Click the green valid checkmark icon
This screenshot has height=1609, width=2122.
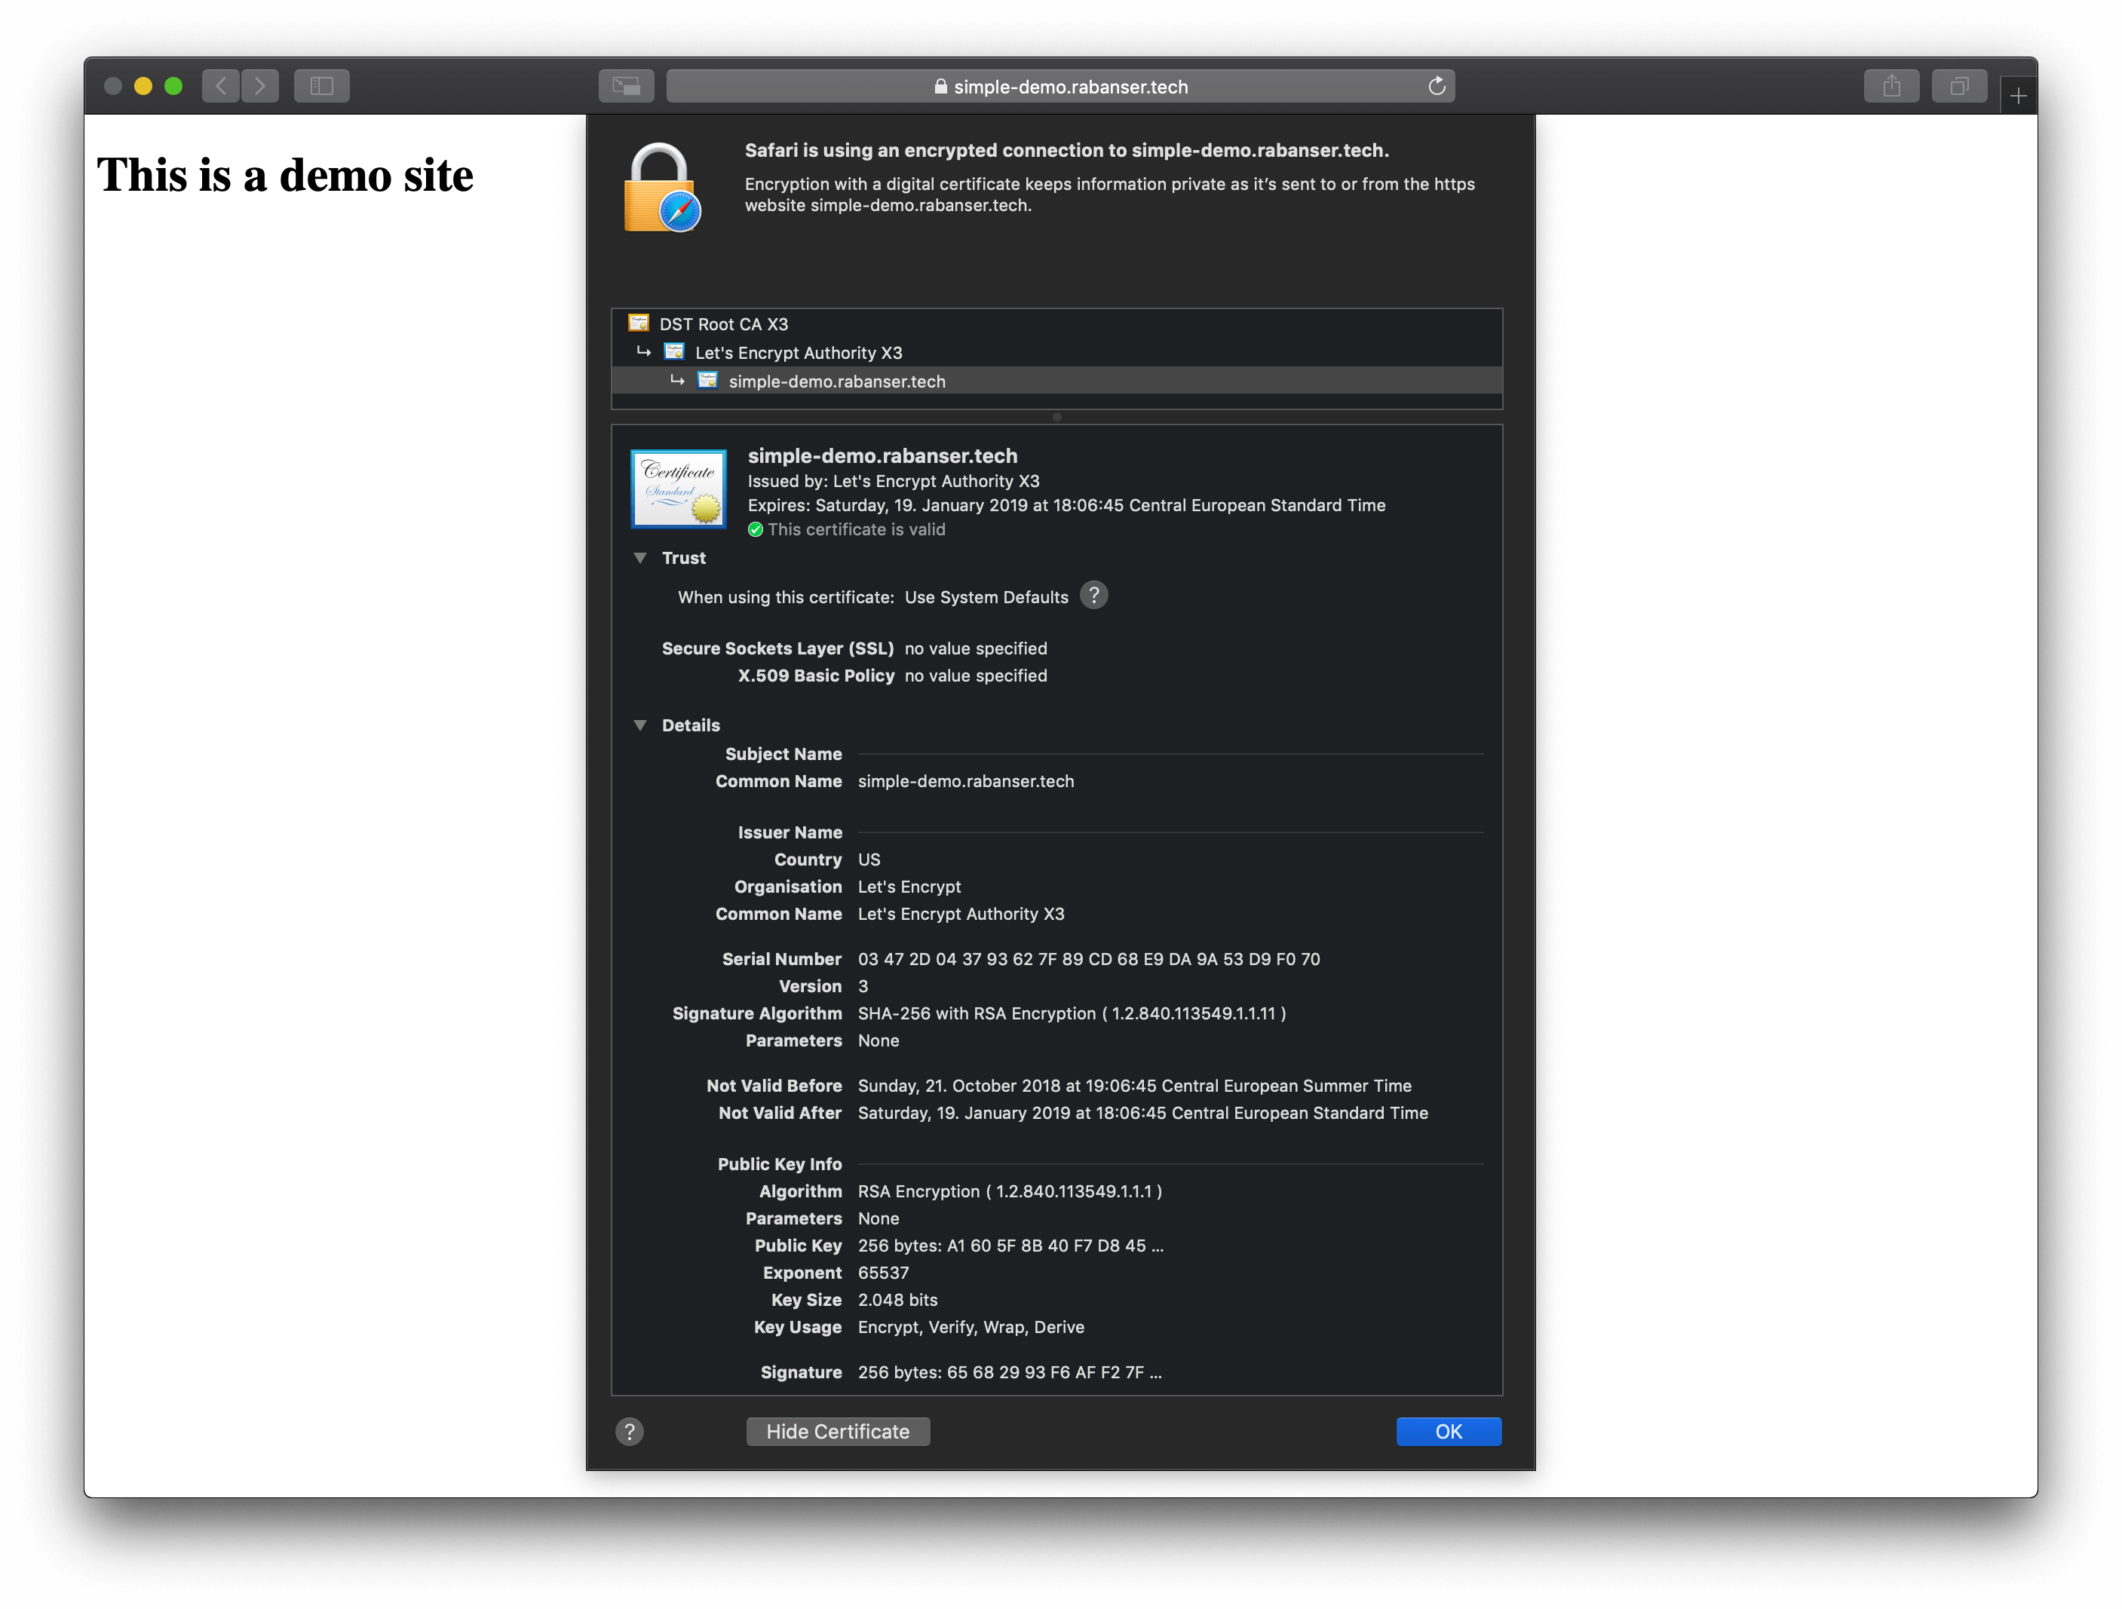tap(755, 529)
